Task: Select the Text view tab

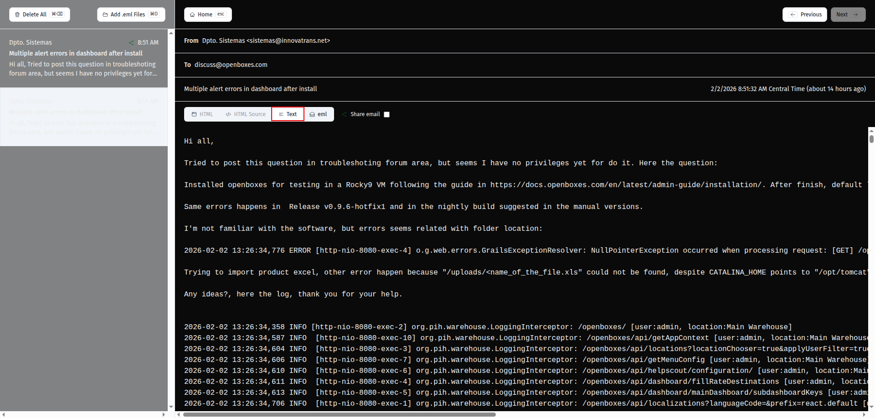Action: click(288, 114)
